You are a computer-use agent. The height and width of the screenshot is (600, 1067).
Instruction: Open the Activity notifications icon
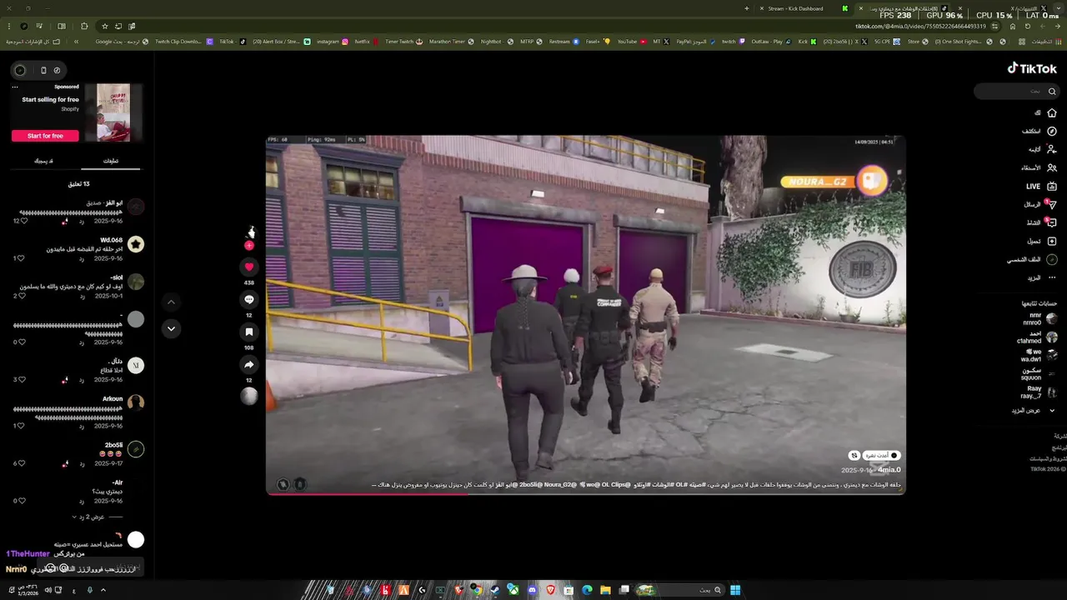click(x=1052, y=222)
